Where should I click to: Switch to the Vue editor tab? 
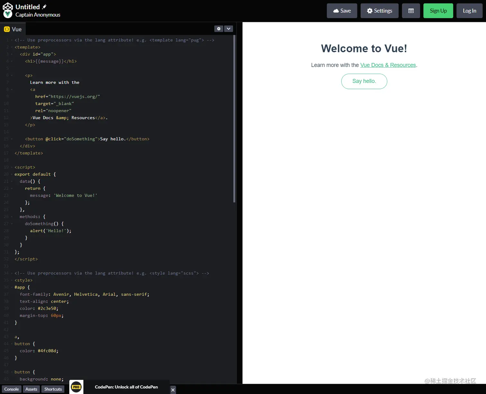[13, 29]
